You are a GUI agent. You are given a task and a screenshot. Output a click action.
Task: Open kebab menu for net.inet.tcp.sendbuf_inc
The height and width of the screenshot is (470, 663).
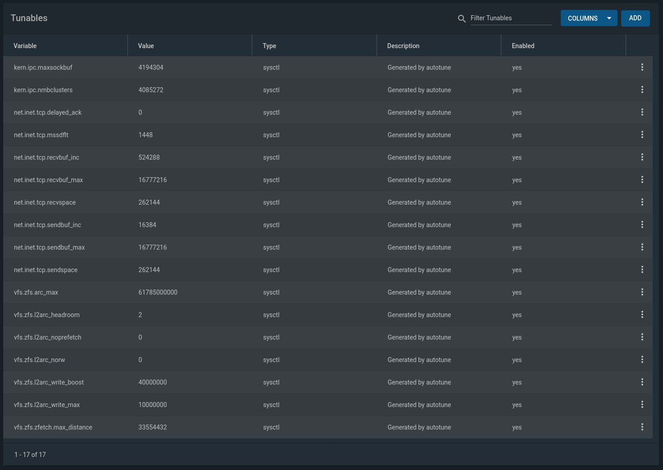coord(642,225)
